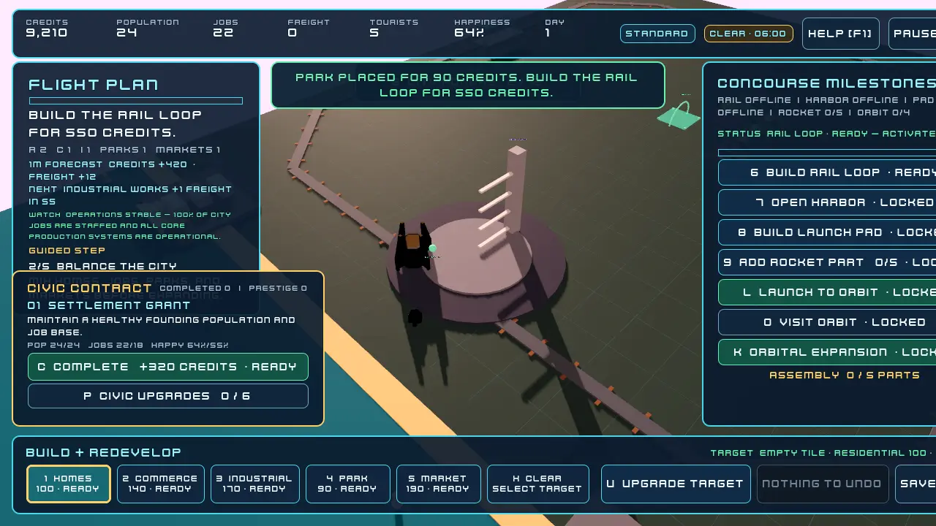936x526 pixels.
Task: Select the Market build option
Action: 438,484
